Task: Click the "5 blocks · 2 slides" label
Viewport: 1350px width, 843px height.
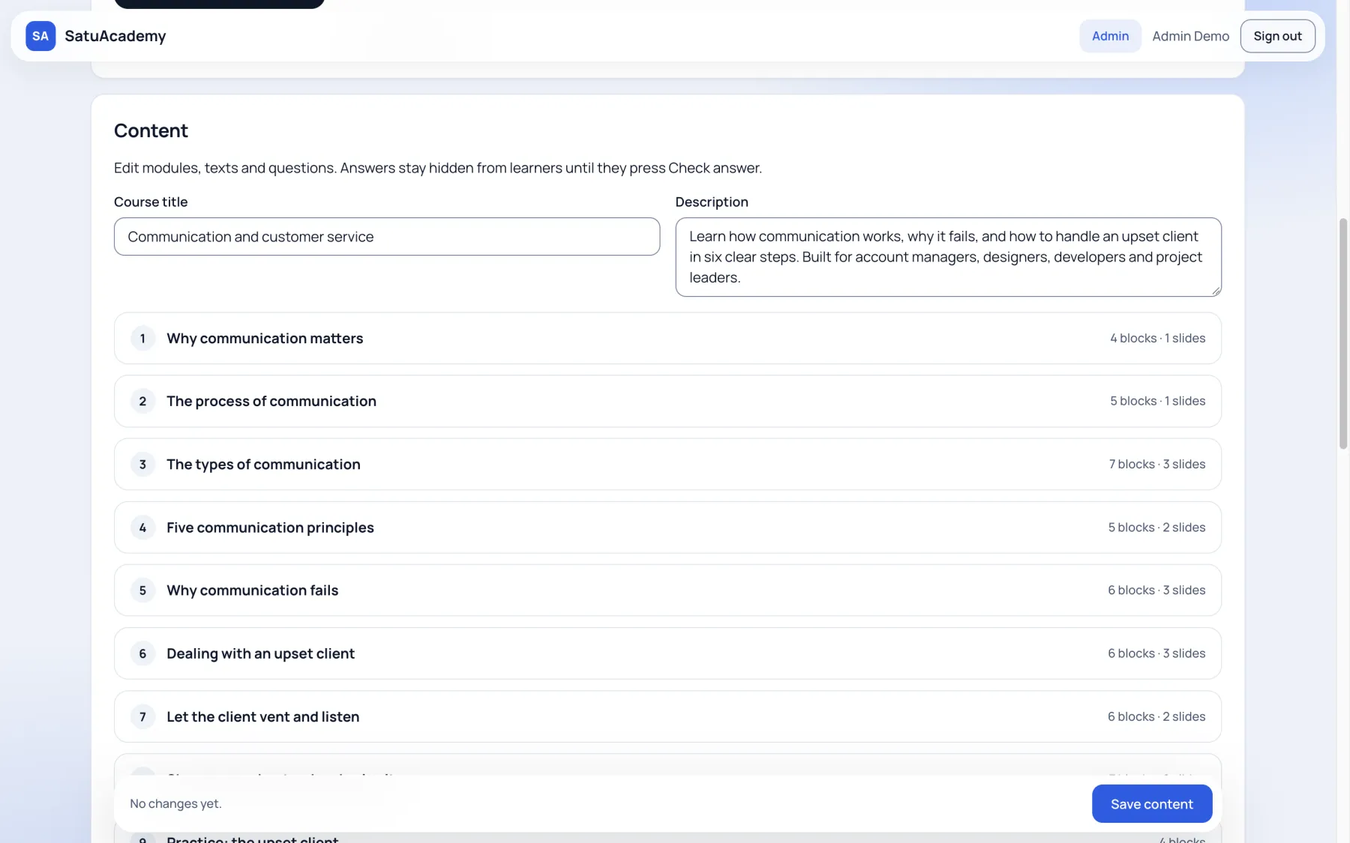Action: [x=1156, y=528]
